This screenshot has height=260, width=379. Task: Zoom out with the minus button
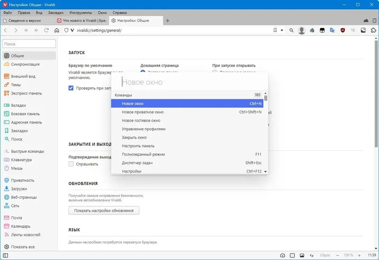(338, 255)
